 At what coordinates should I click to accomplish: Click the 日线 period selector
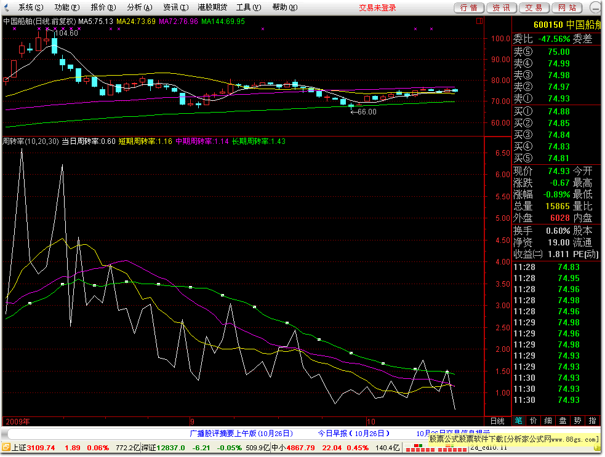(x=497, y=421)
